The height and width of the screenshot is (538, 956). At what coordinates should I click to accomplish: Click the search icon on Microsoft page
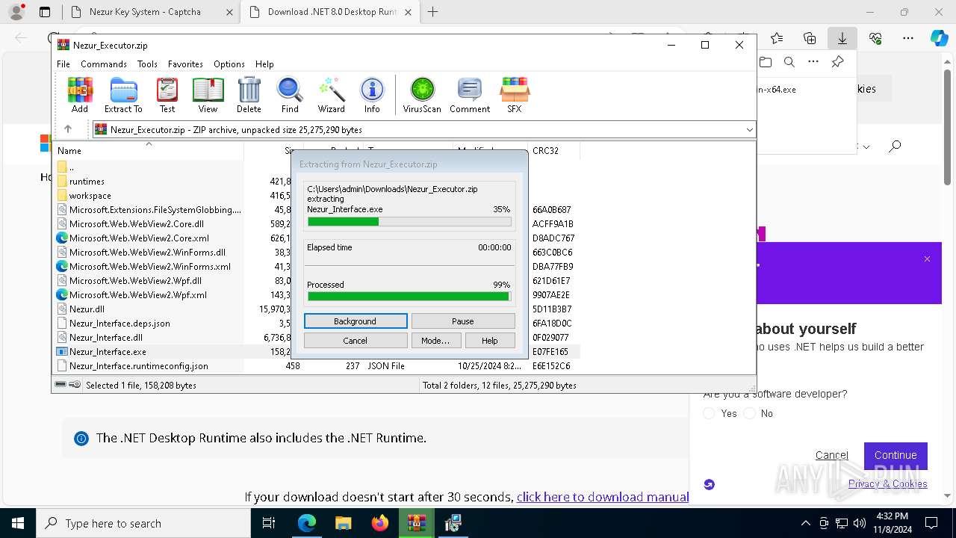895,146
